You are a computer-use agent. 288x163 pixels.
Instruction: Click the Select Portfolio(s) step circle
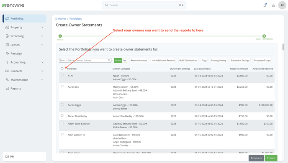click(x=264, y=36)
